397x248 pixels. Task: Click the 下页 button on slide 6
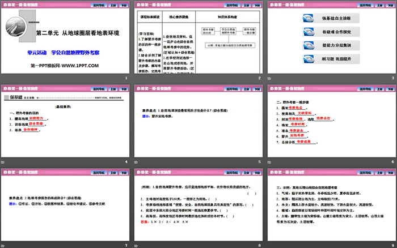[x=390, y=89]
